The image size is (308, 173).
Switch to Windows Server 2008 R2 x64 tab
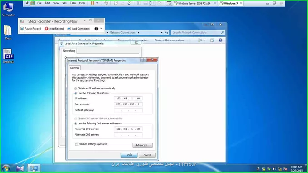pos(194,3)
